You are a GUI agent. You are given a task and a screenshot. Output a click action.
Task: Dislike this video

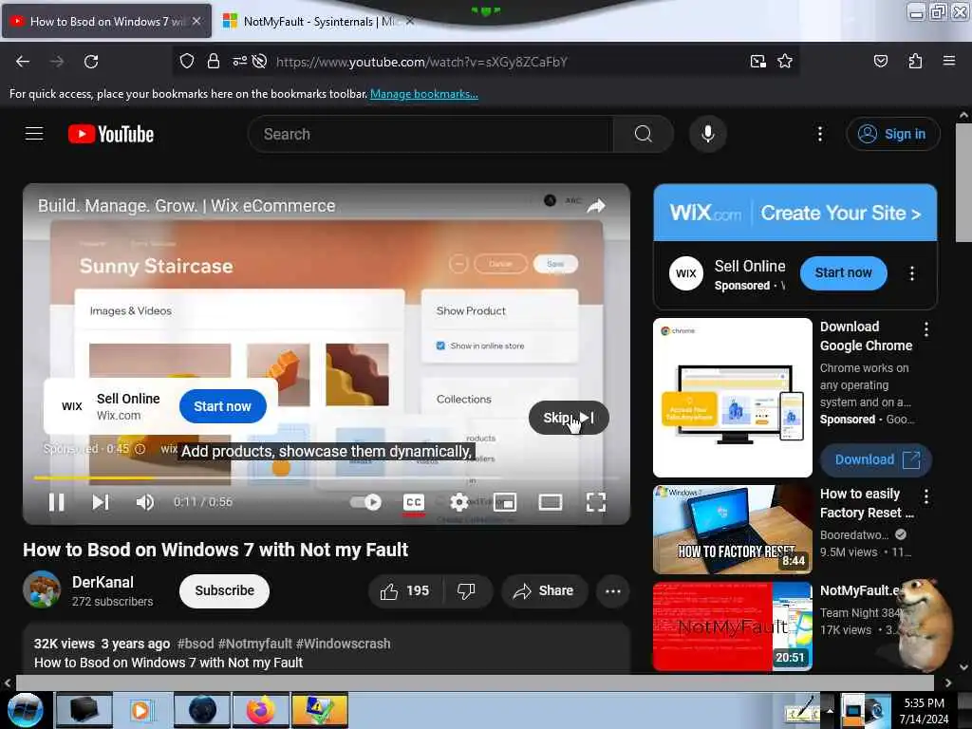[467, 591]
